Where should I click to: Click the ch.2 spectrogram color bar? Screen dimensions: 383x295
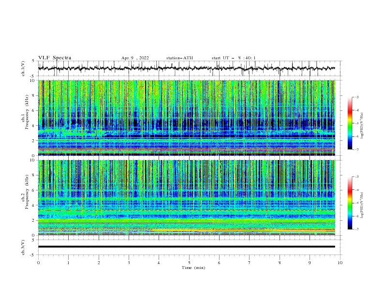pos(350,203)
